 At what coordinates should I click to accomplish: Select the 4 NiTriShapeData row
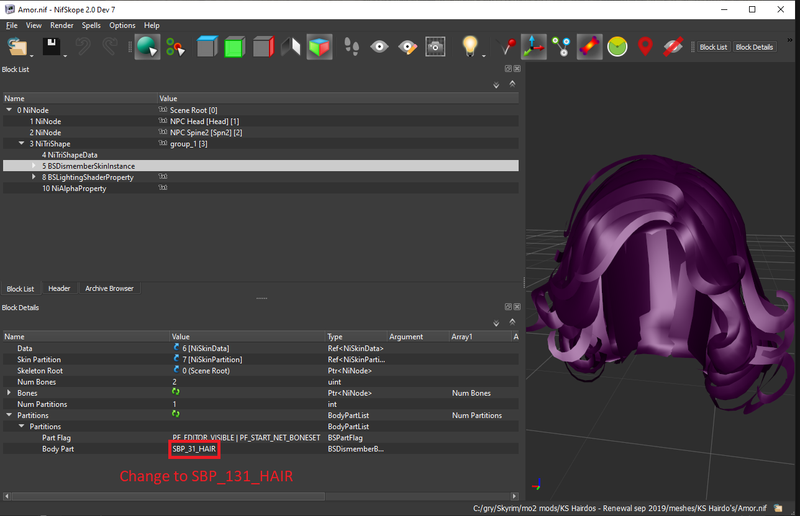261,155
